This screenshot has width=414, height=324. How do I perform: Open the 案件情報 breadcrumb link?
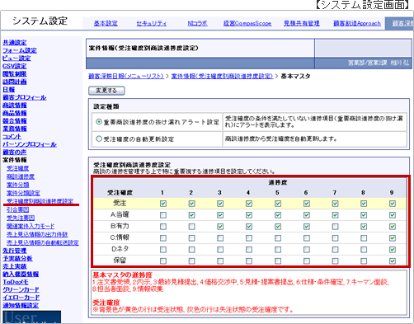[222, 76]
